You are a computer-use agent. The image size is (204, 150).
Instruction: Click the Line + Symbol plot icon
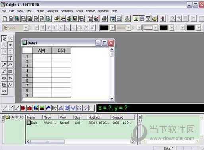point(17,108)
